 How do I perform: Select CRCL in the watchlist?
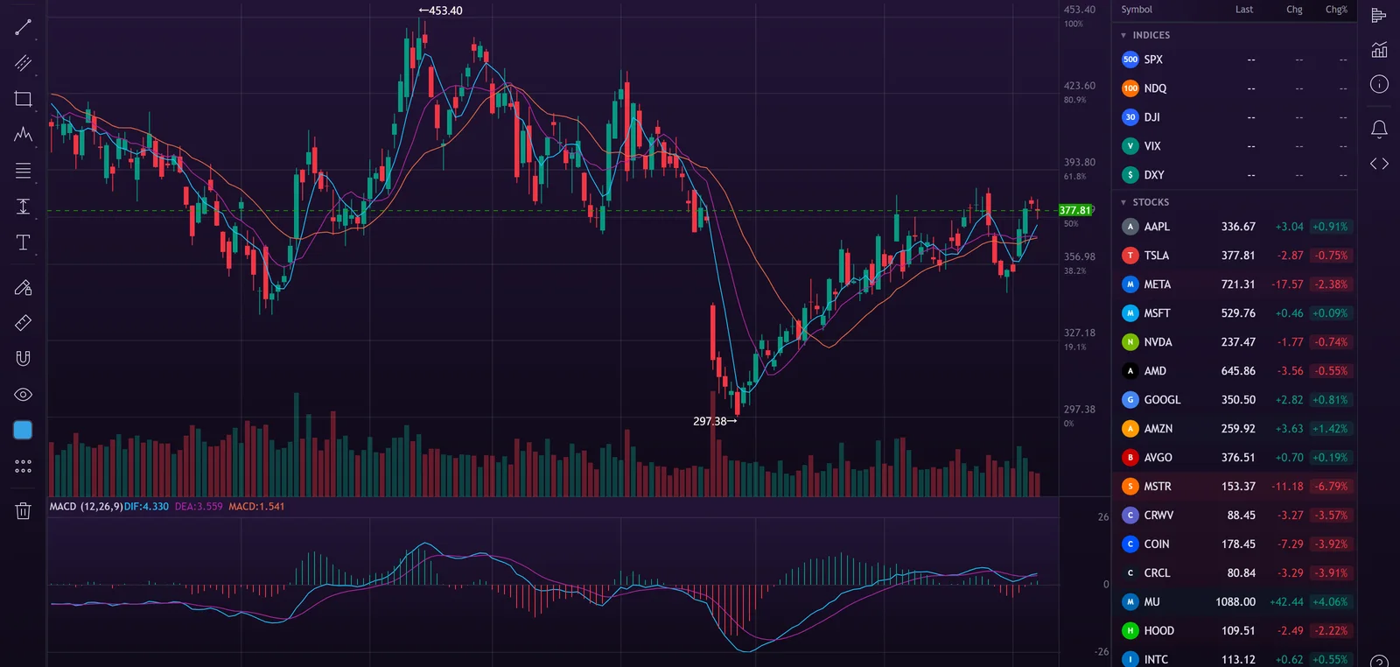(x=1235, y=573)
